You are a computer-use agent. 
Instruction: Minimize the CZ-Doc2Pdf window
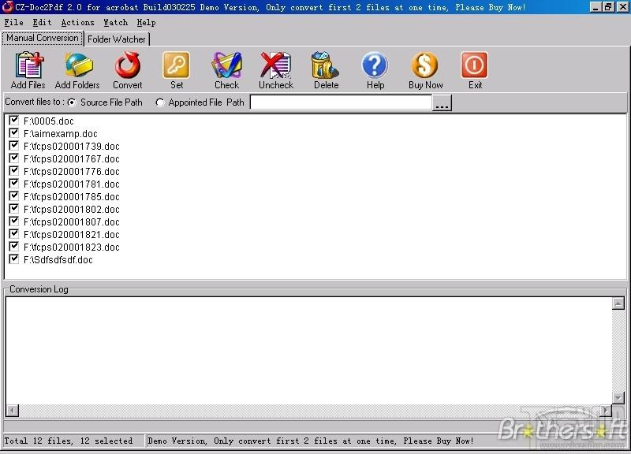pos(596,7)
